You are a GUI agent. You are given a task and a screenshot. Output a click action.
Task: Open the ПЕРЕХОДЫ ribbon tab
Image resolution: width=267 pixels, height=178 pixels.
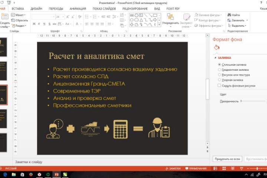coord(56,9)
